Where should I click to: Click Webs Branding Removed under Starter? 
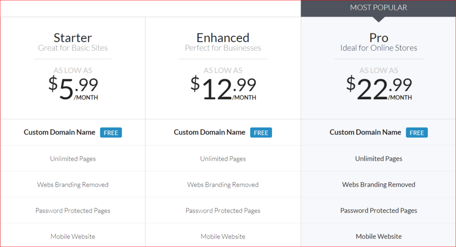[73, 185]
